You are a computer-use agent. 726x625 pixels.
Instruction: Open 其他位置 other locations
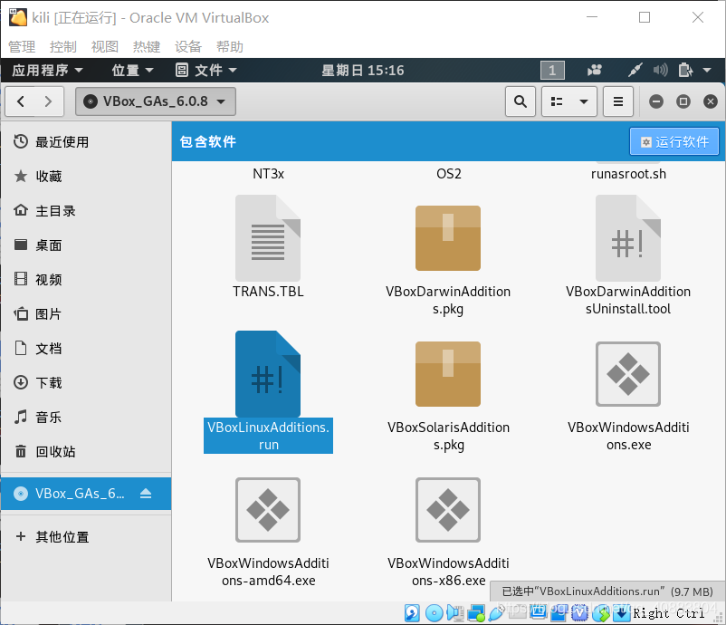(86, 536)
